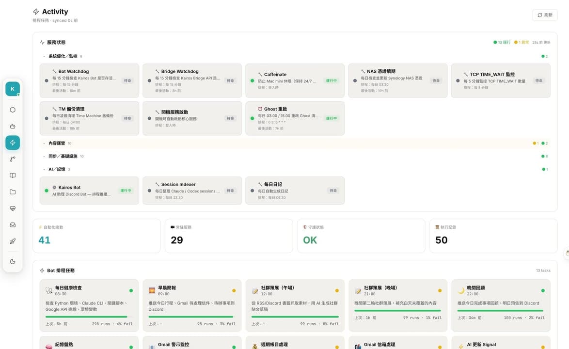
Task: Toggle dark mode with the moon icon
Action: [x=13, y=262]
